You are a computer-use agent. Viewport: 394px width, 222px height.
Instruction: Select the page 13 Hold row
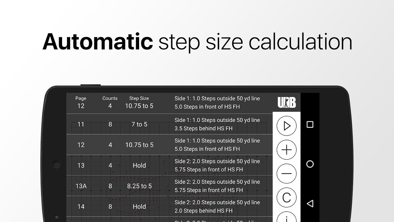pyautogui.click(x=170, y=165)
